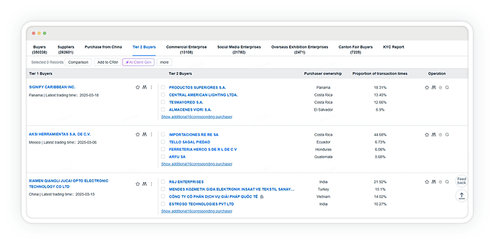This screenshot has height=245, width=495.
Task: Check the CENTRAL AMERICAN LIGHTING LTDA. checkbox
Action: point(163,95)
